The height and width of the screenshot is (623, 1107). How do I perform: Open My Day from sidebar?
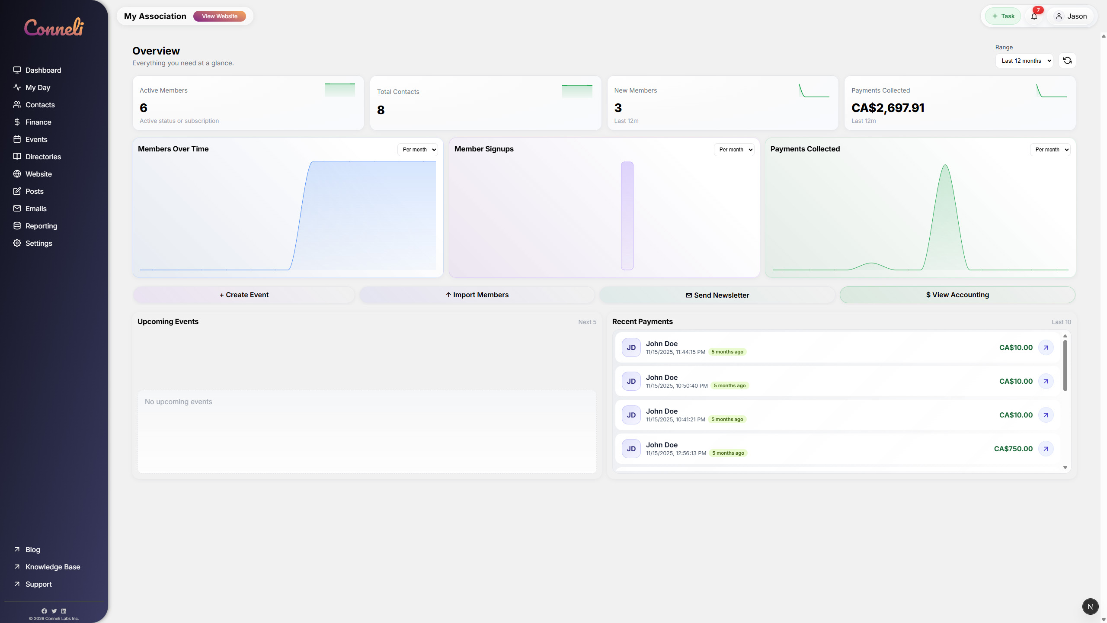(38, 87)
